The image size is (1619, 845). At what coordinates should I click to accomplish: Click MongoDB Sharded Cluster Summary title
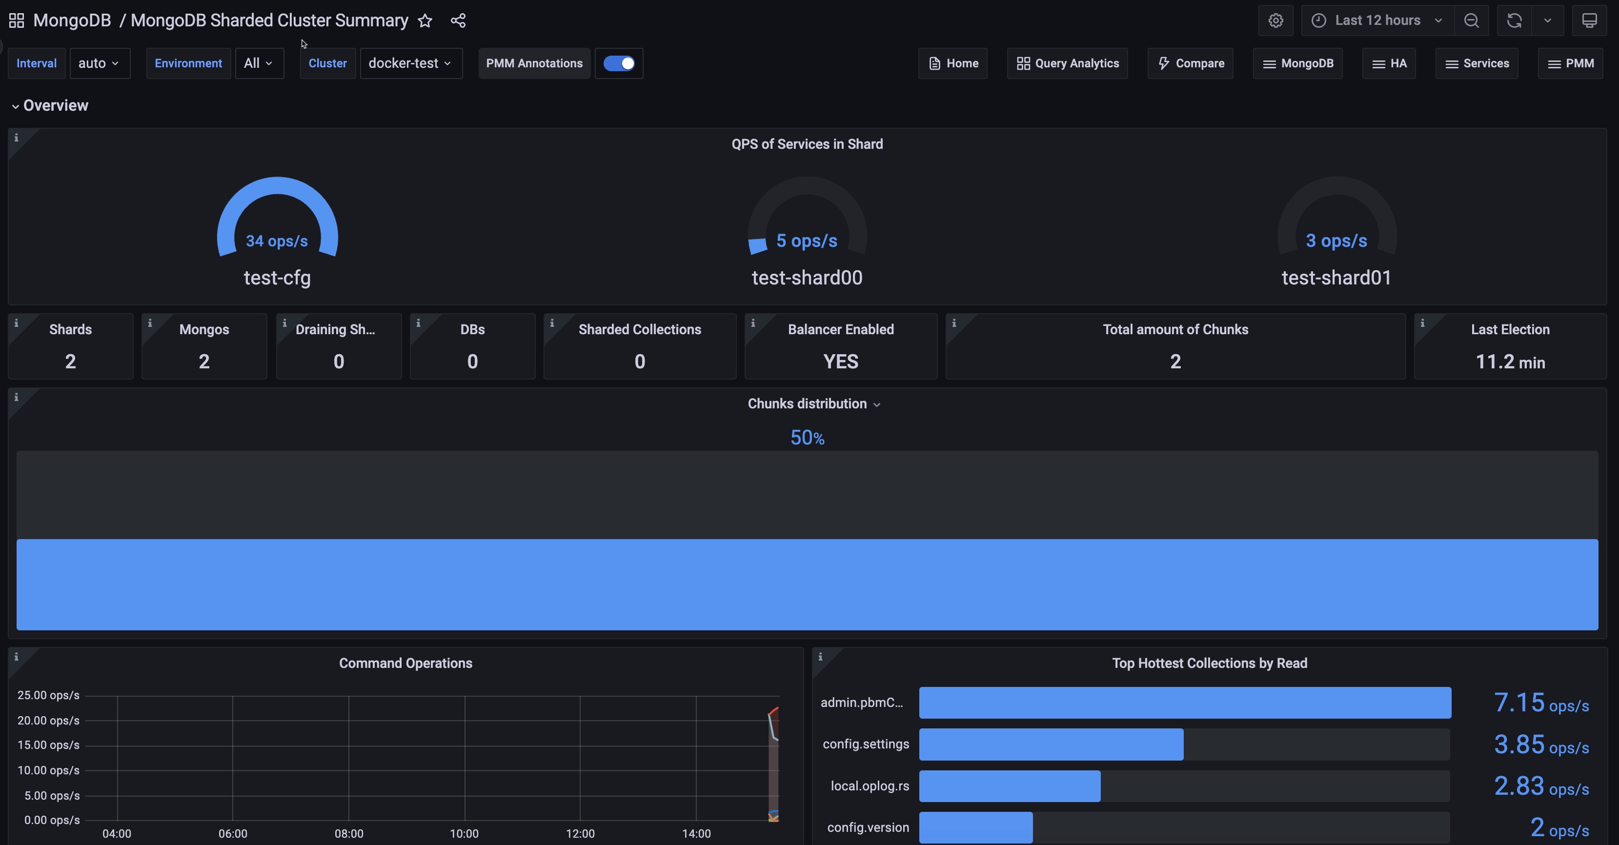(269, 20)
